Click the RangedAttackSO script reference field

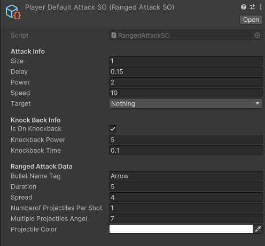point(186,35)
